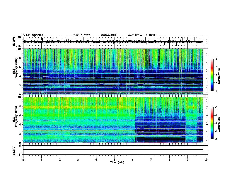Click the time axis tick label "7"

(151, 160)
